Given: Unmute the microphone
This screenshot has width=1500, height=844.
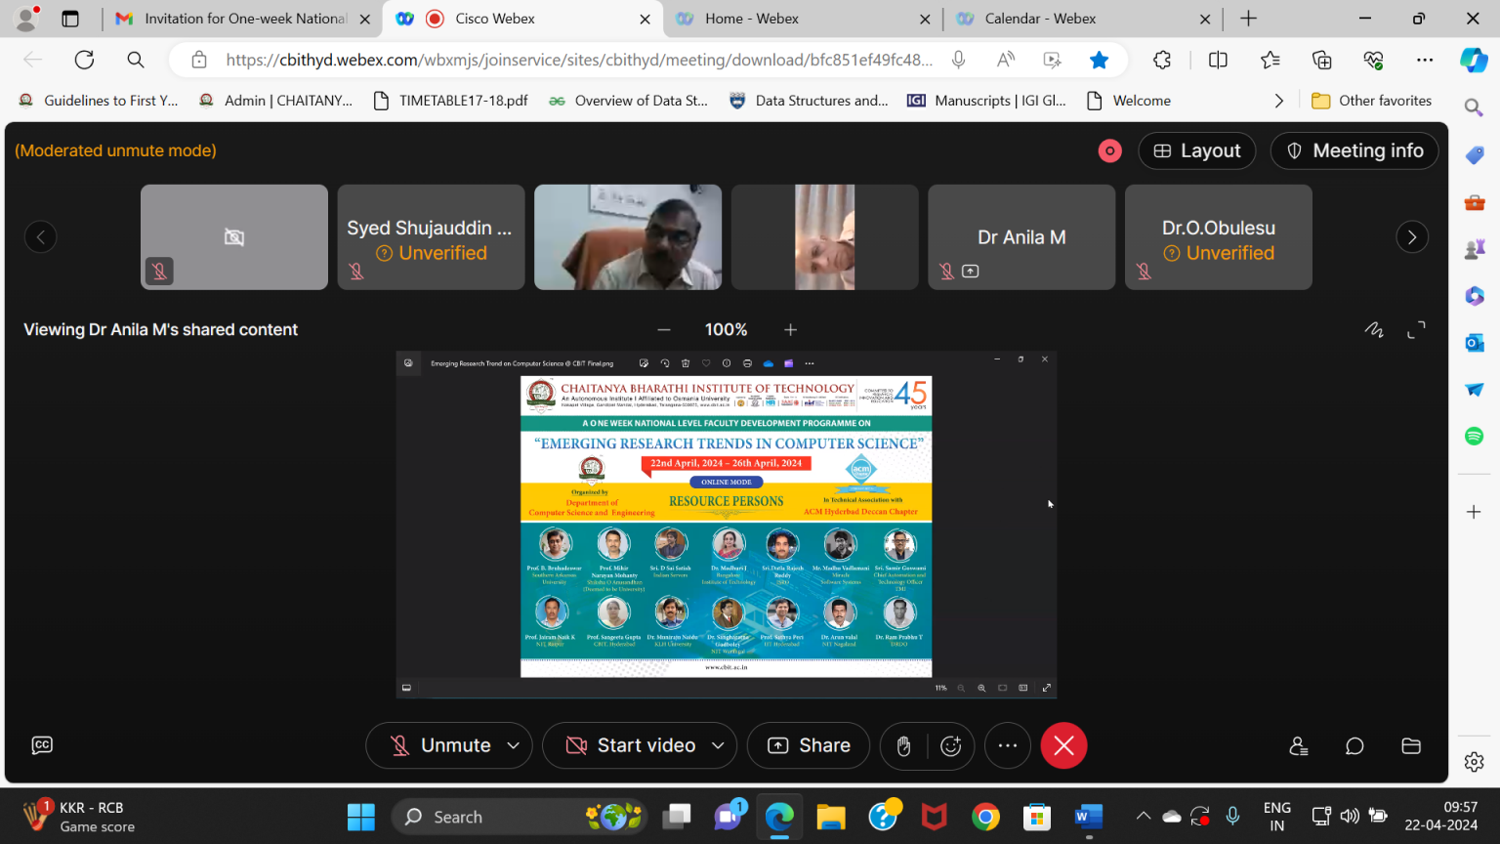Looking at the screenshot, I should click(x=441, y=746).
